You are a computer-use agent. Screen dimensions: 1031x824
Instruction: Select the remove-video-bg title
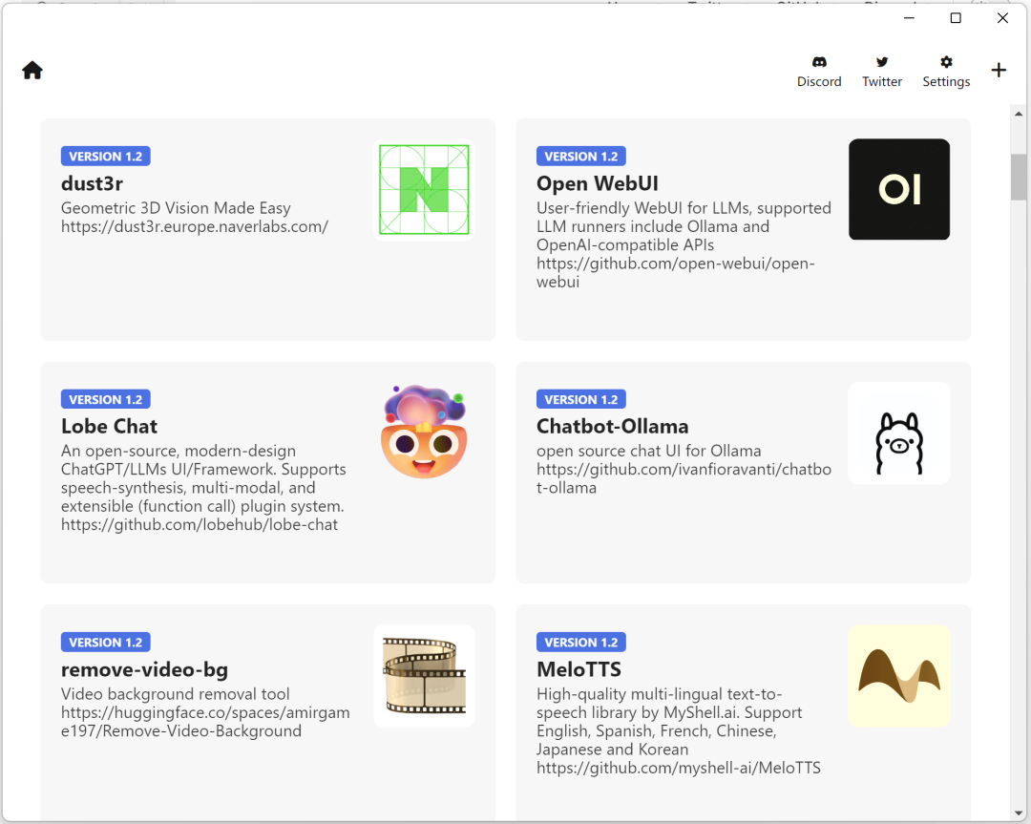[x=144, y=669]
